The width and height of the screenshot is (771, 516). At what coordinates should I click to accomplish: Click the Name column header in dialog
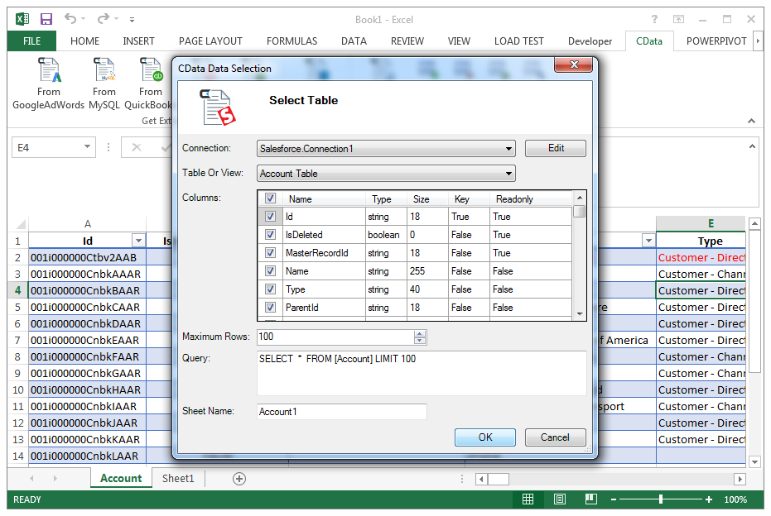(x=325, y=198)
